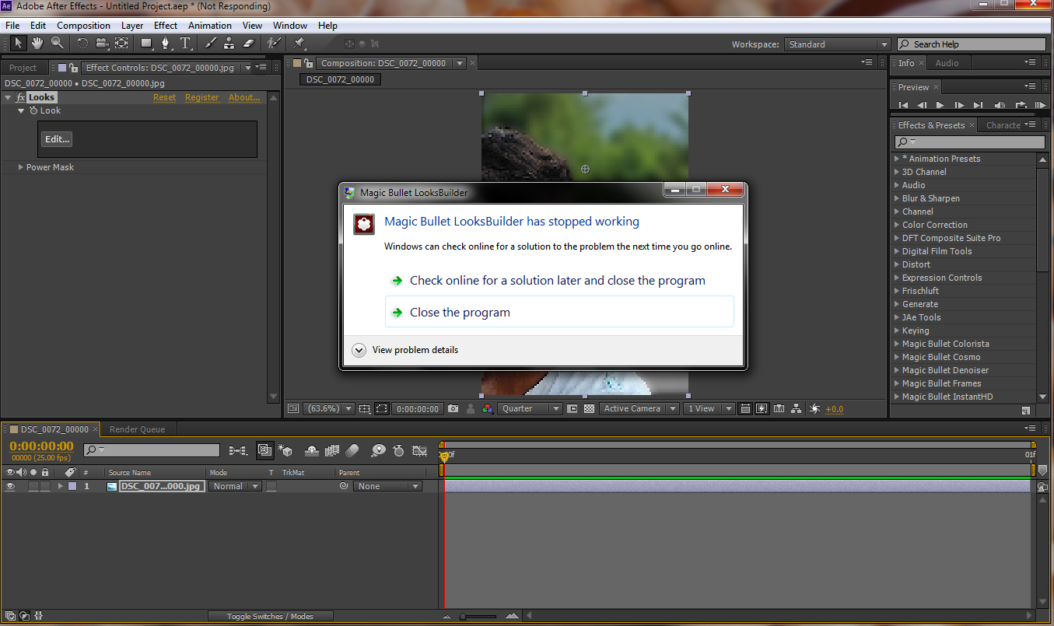Toggle eye visibility for layer DSC_007...000.jpg
Image resolution: width=1054 pixels, height=626 pixels.
(x=10, y=486)
